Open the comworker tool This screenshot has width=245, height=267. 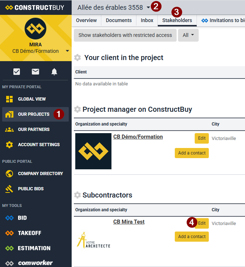[35, 263]
